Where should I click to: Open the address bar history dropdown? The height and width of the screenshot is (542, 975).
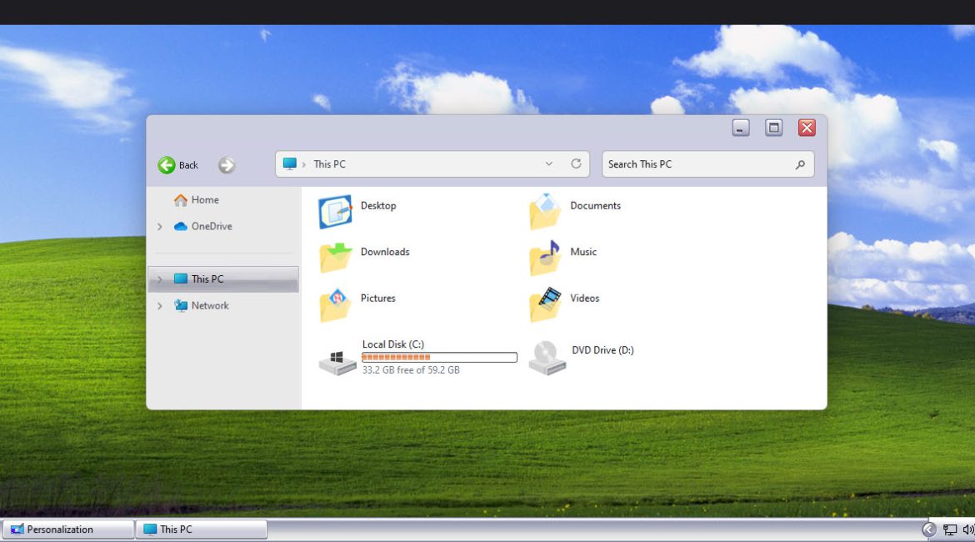(x=548, y=163)
